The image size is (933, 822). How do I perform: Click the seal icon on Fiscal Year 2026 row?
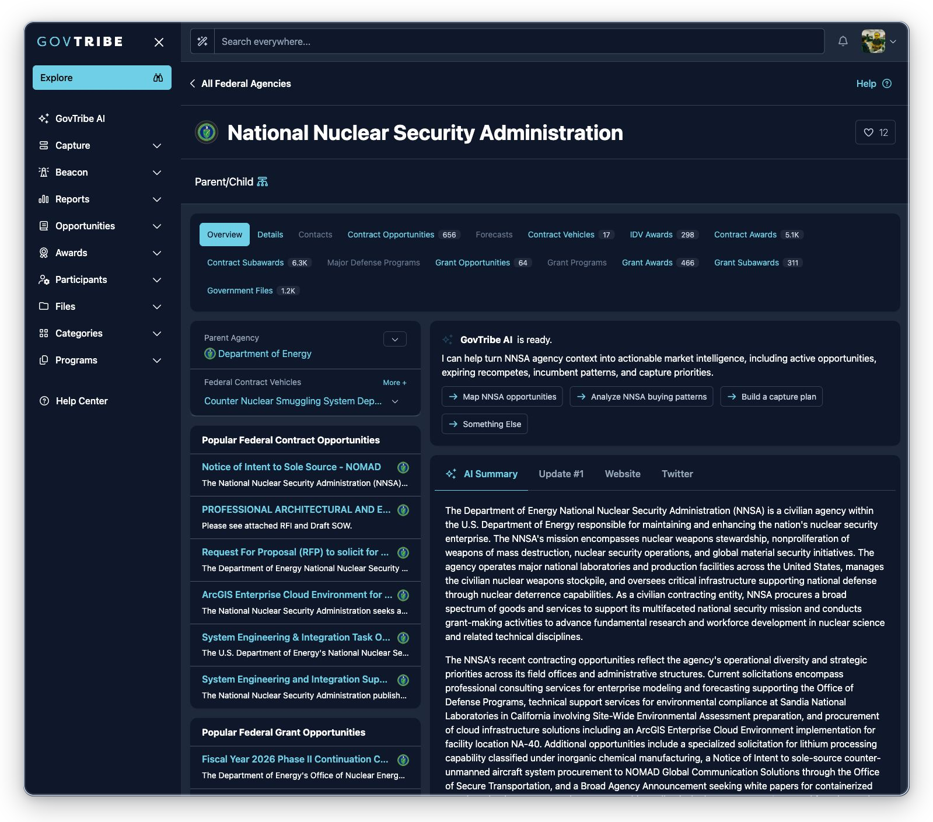click(x=403, y=760)
